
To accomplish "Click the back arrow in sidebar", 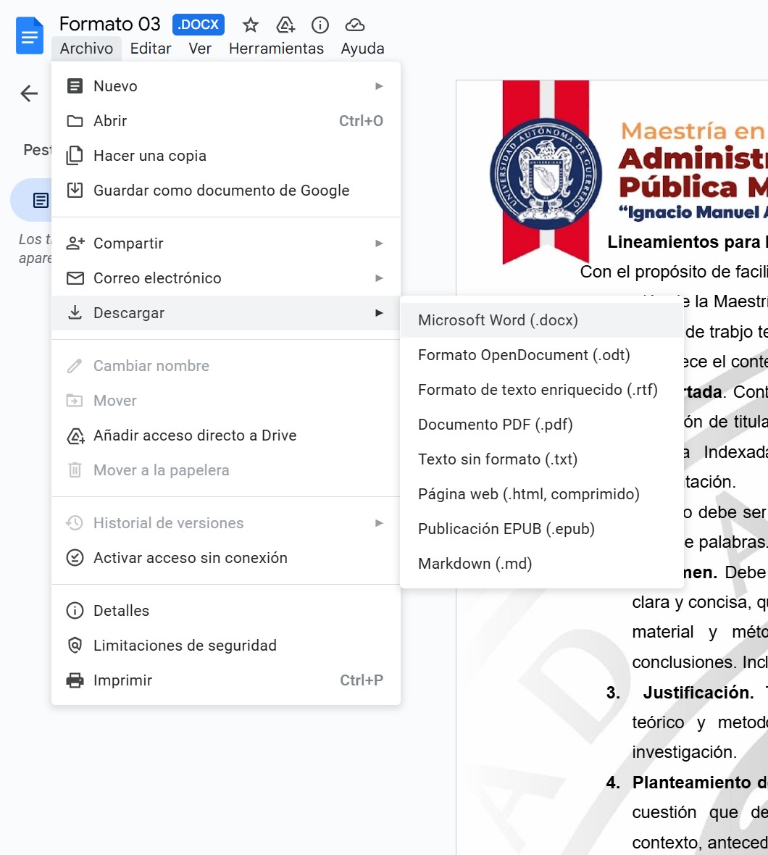I will (30, 93).
